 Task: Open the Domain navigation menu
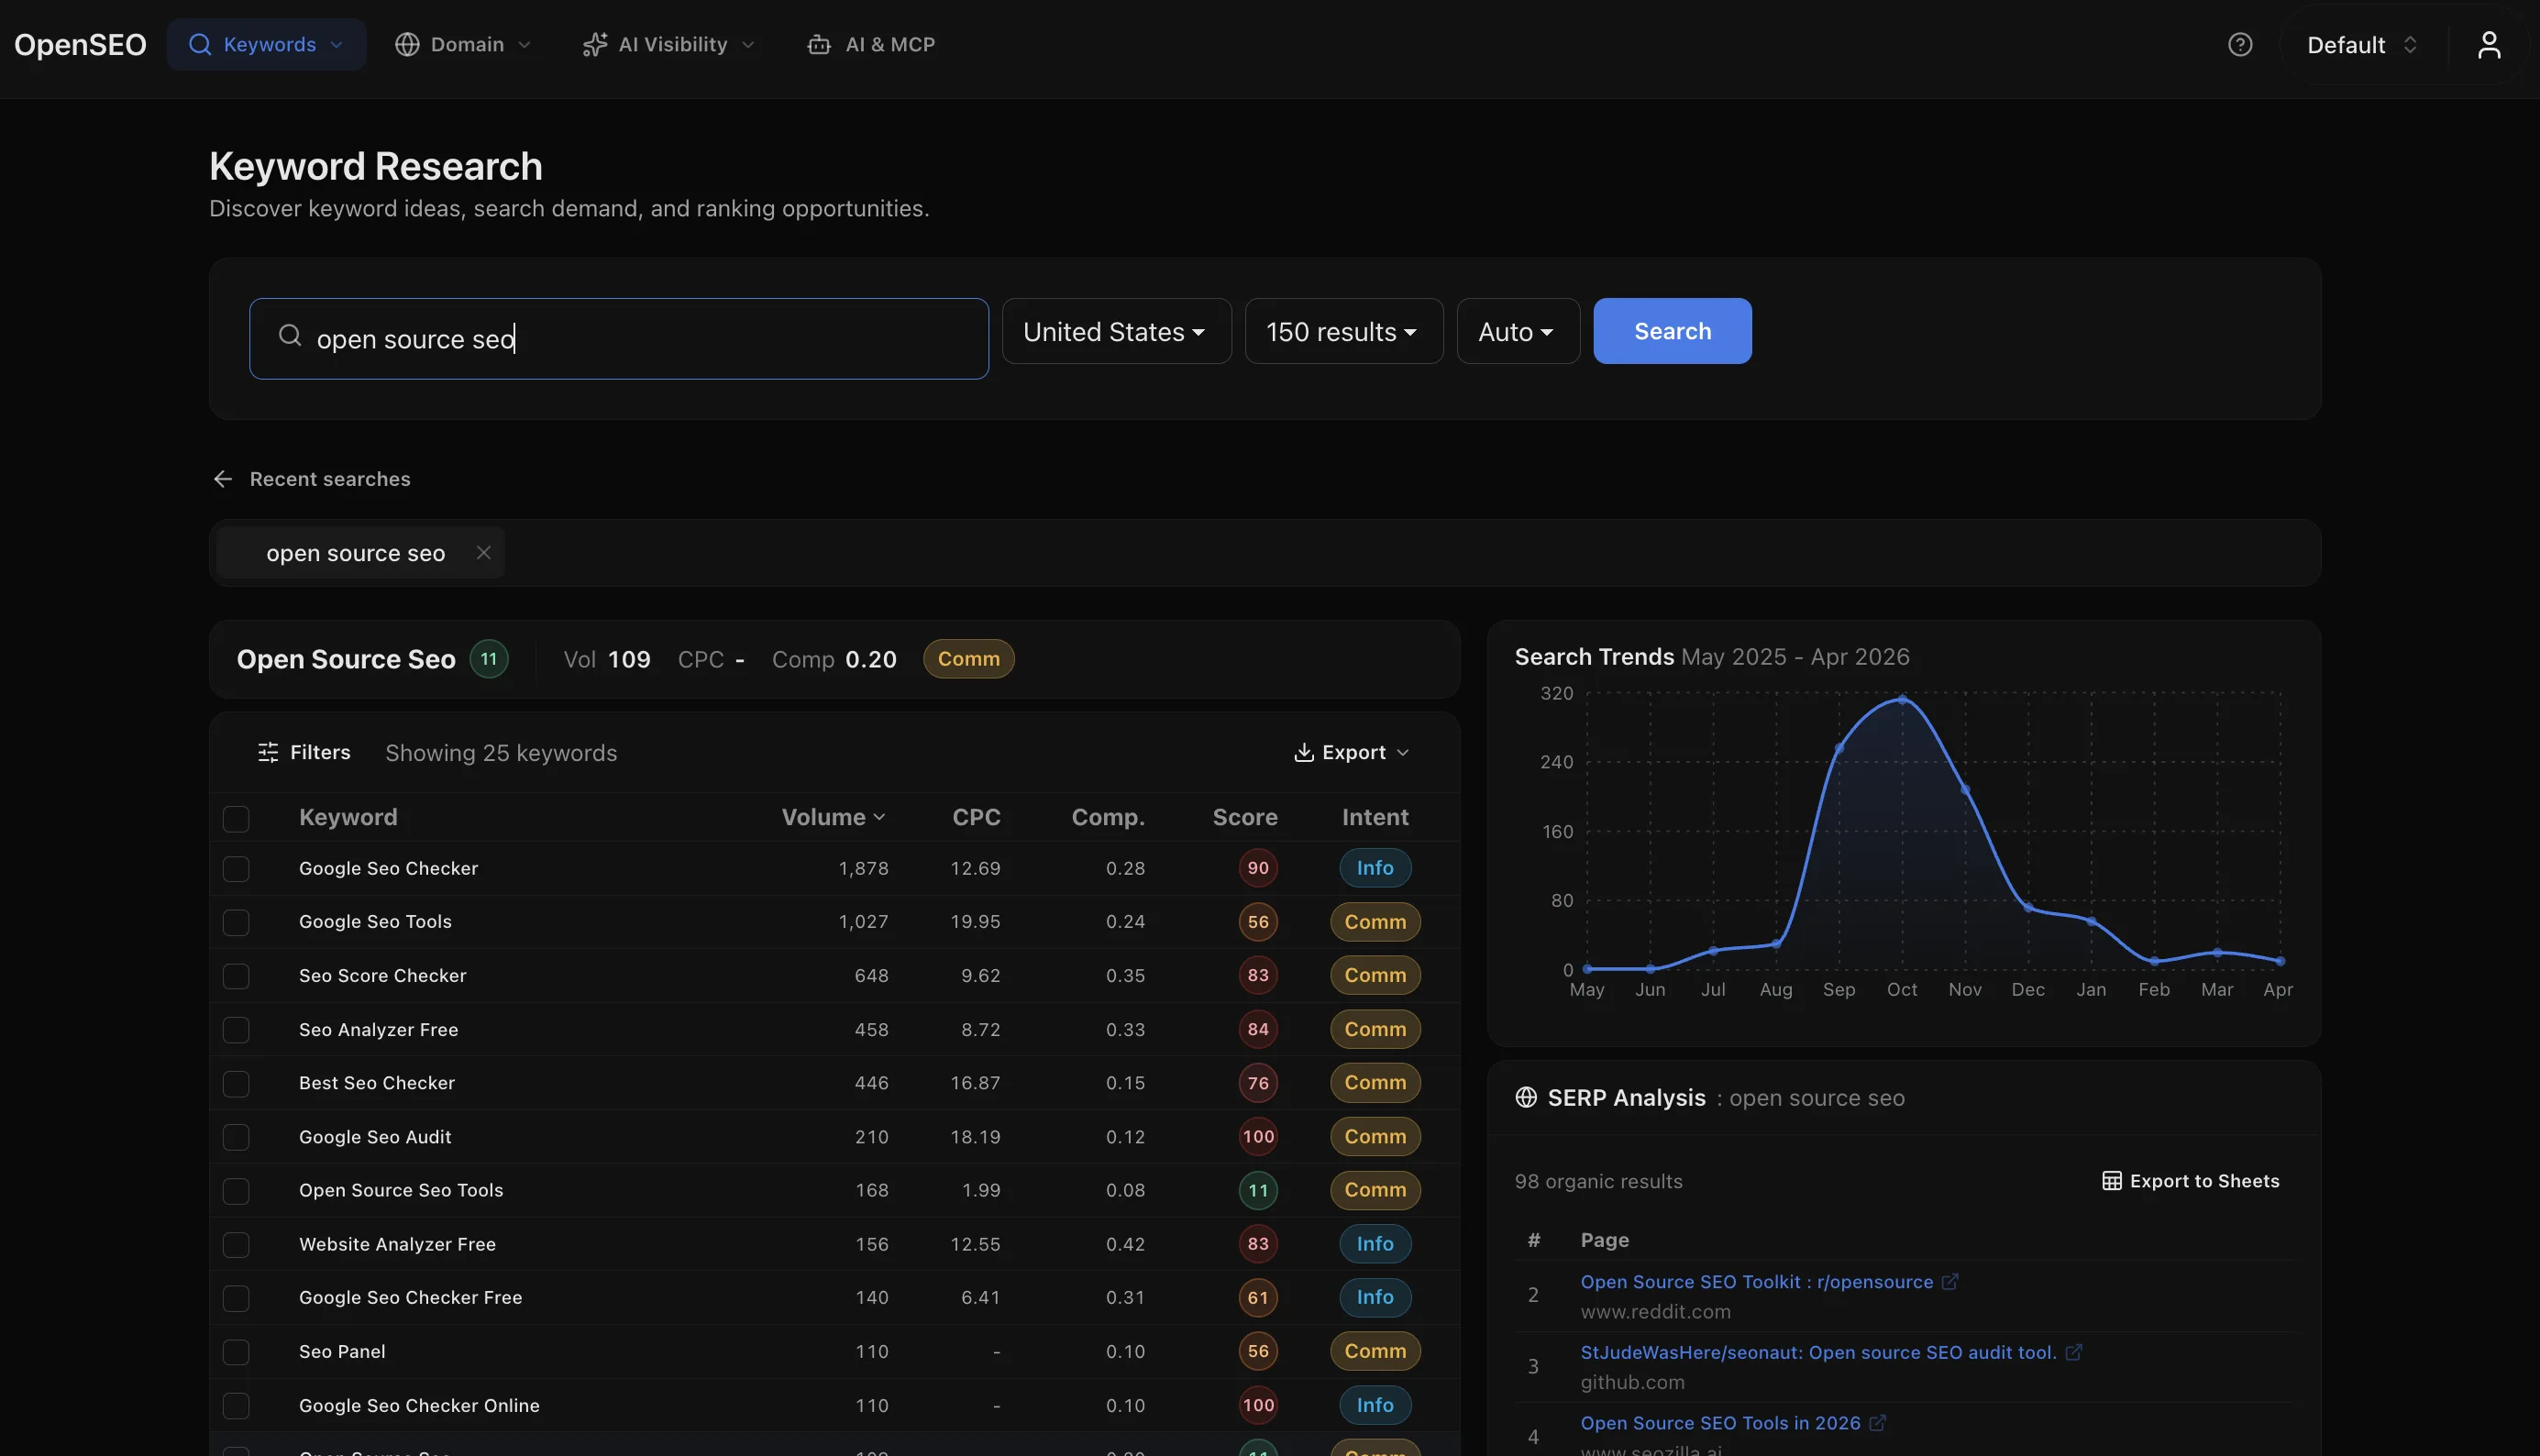462,45
